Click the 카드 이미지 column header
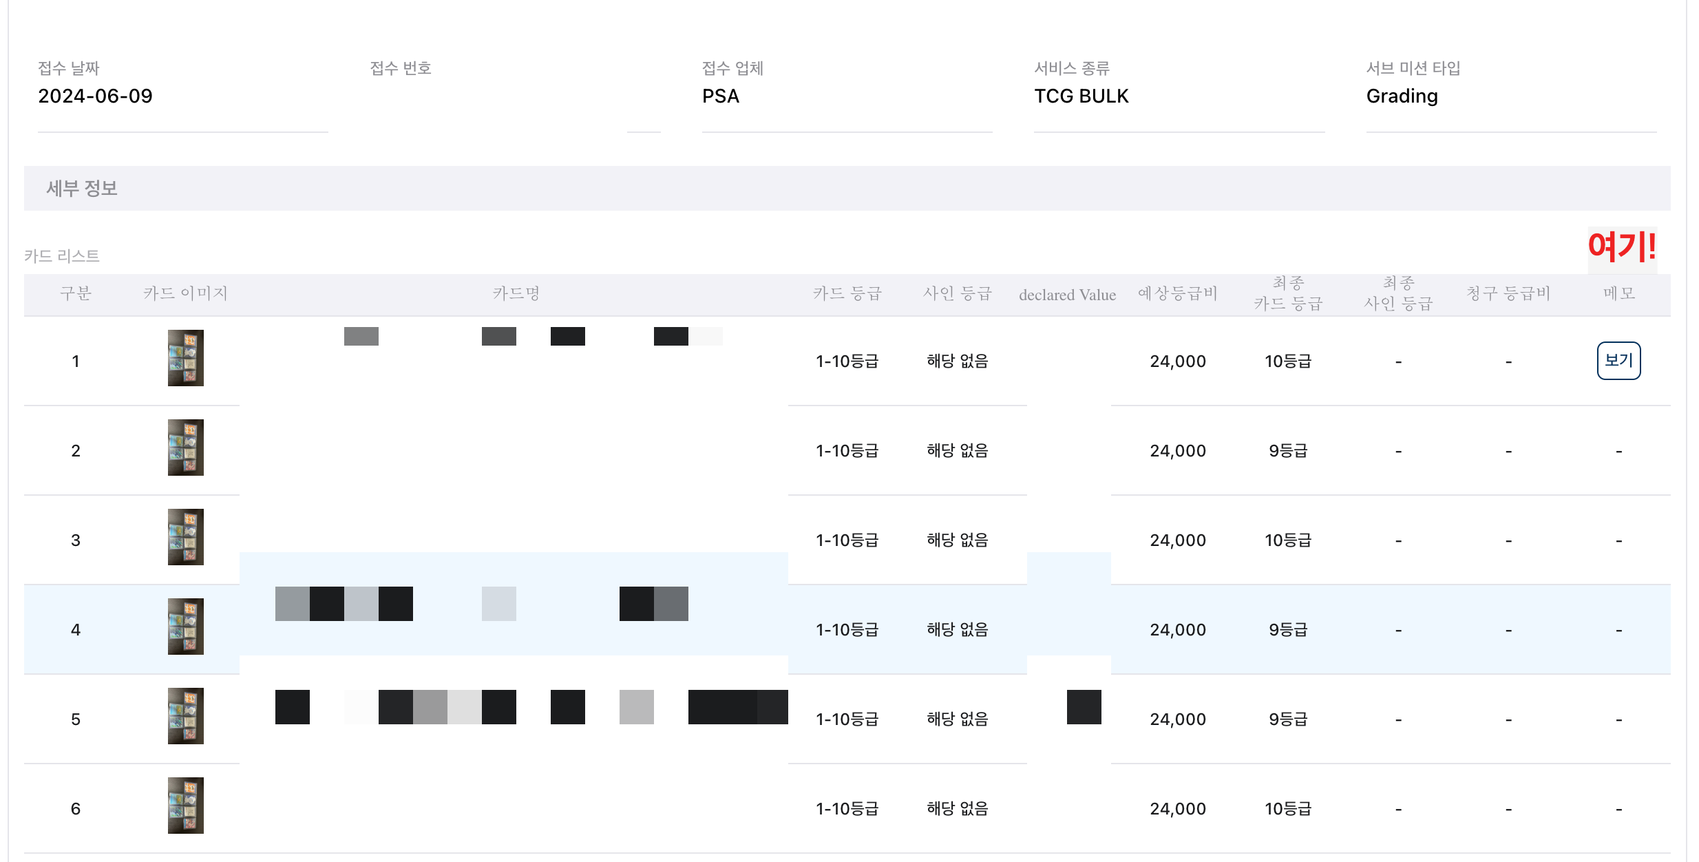Screen dimensions: 1699x862 pyautogui.click(x=186, y=294)
